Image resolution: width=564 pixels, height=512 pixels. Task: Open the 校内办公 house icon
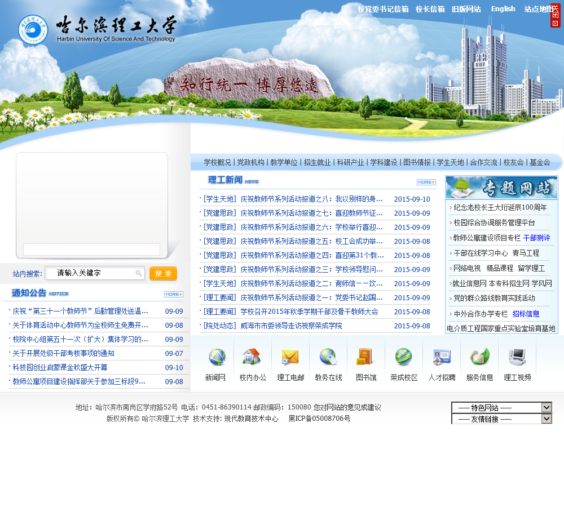coord(252,357)
